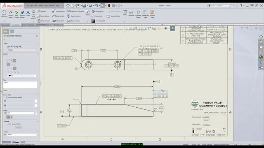264x148 pixels.
Task: Click the Auto Balloon tool
Action: click(x=43, y=16)
